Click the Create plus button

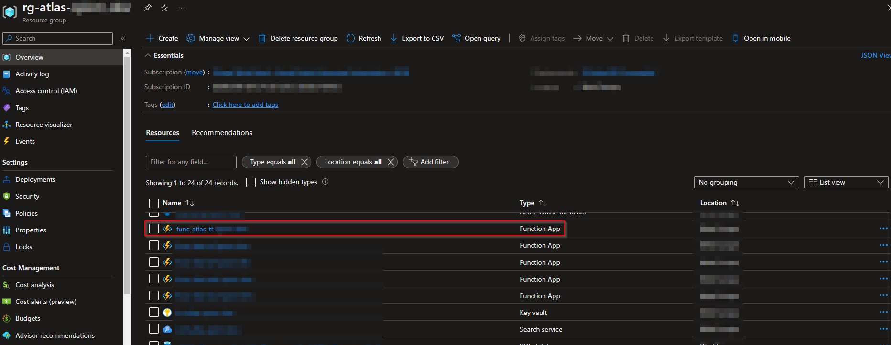[x=162, y=38]
